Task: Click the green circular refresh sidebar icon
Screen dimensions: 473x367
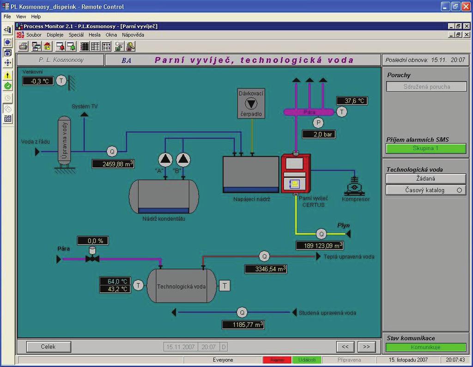Action: (x=8, y=86)
